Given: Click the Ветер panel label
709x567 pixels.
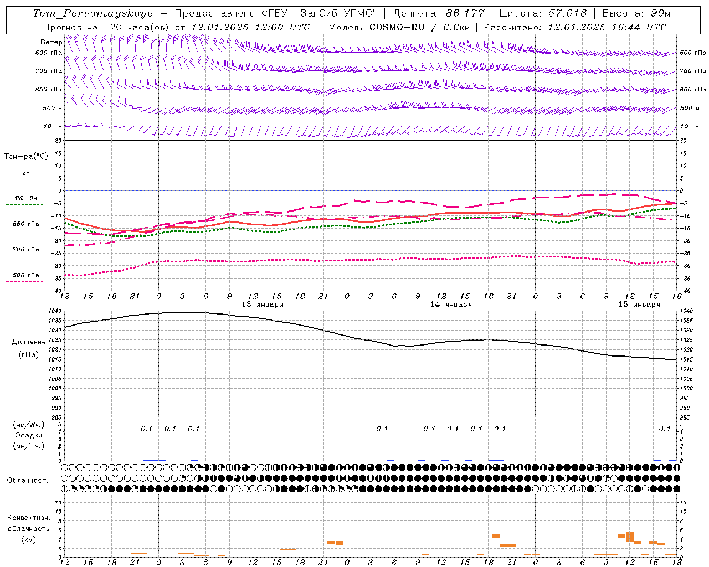Looking at the screenshot, I should coord(51,42).
